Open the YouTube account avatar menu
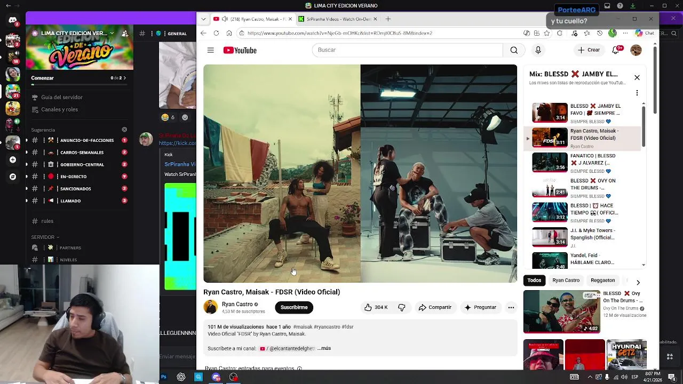The width and height of the screenshot is (683, 384). coord(636,50)
